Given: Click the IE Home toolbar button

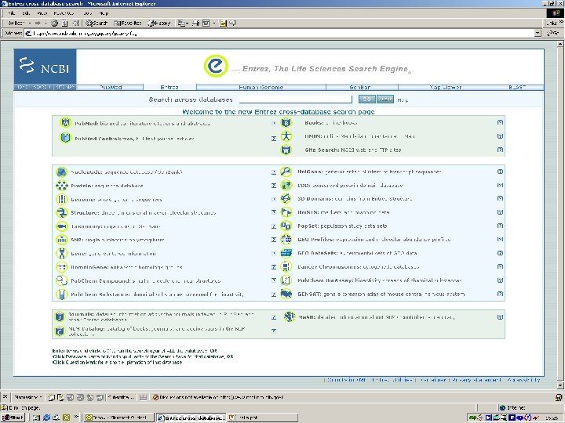Looking at the screenshot, I should click(76, 23).
